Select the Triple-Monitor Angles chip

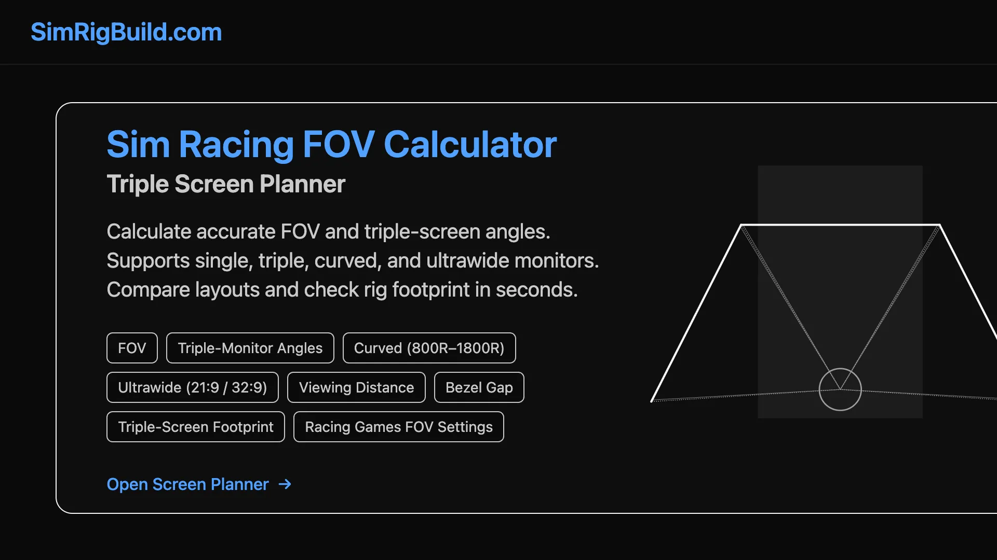[250, 348]
